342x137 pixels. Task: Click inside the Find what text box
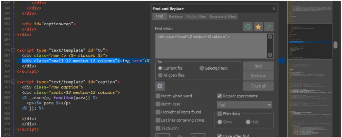211,46
